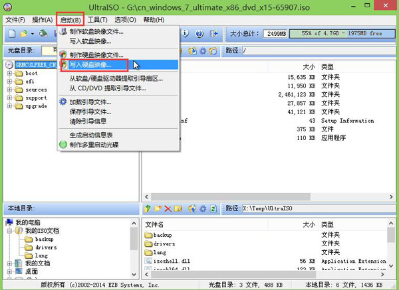
Task: Click the New file toolbar icon
Action: click(12, 34)
